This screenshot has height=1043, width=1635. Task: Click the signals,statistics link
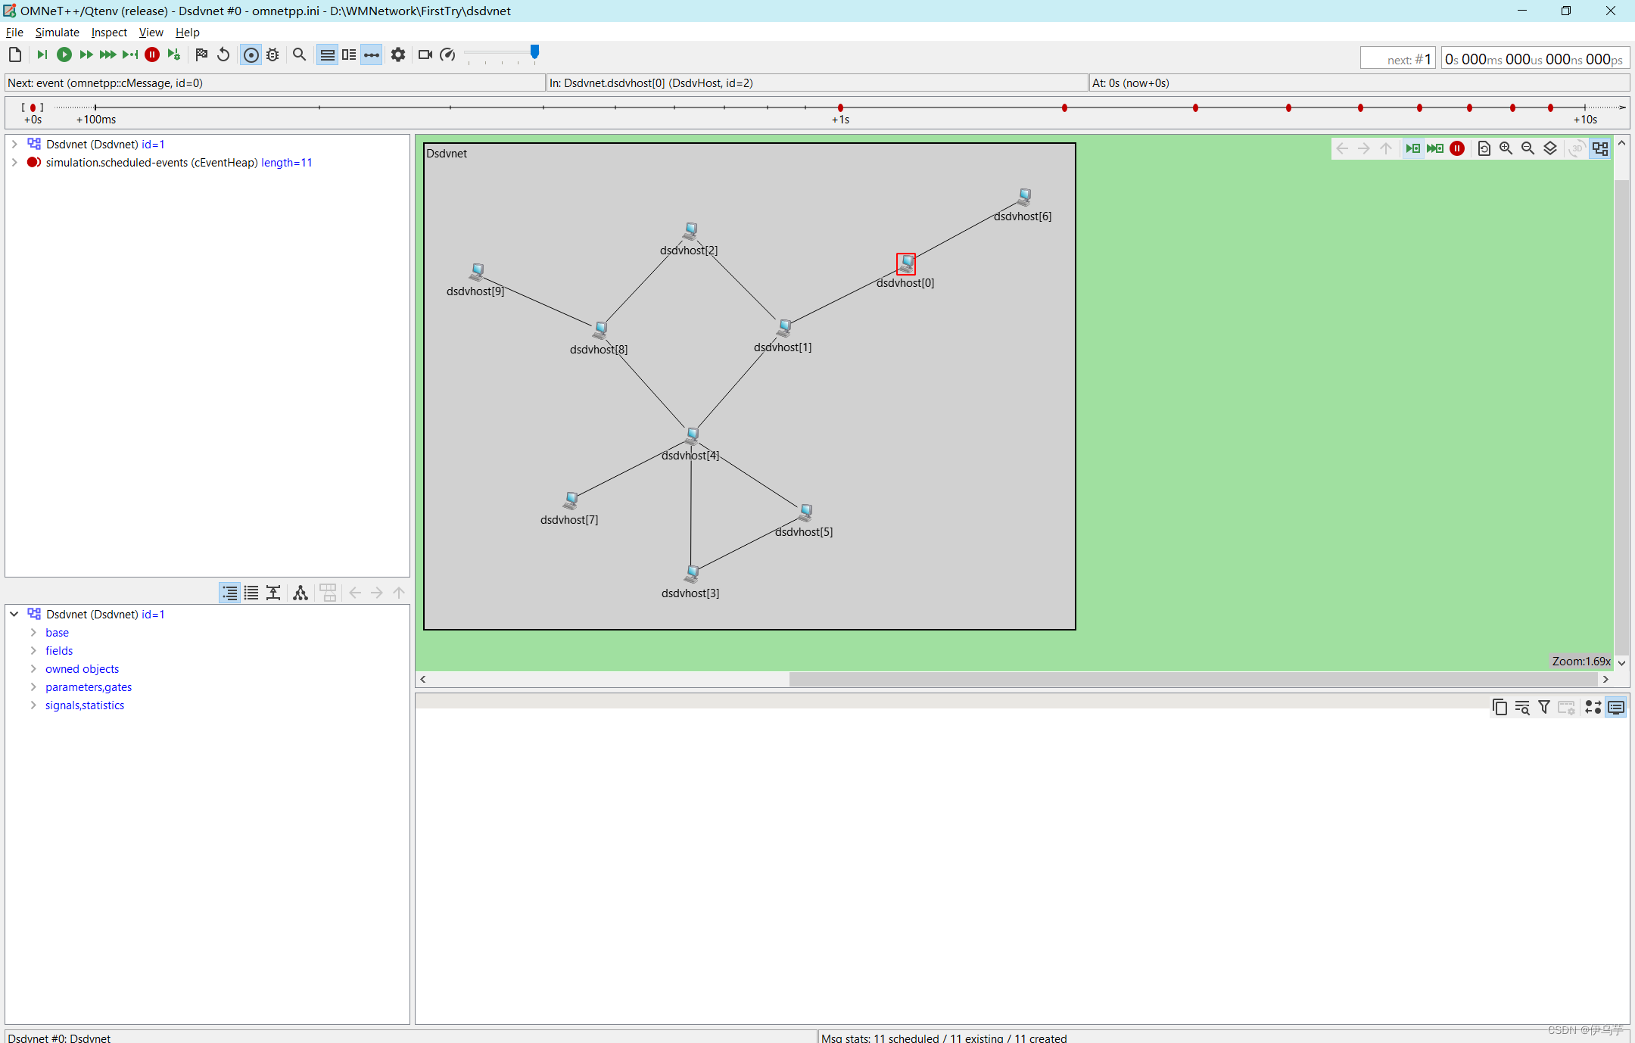[x=84, y=705]
